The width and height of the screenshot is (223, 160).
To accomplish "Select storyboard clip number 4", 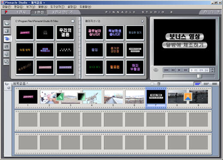I will (x=92, y=97).
